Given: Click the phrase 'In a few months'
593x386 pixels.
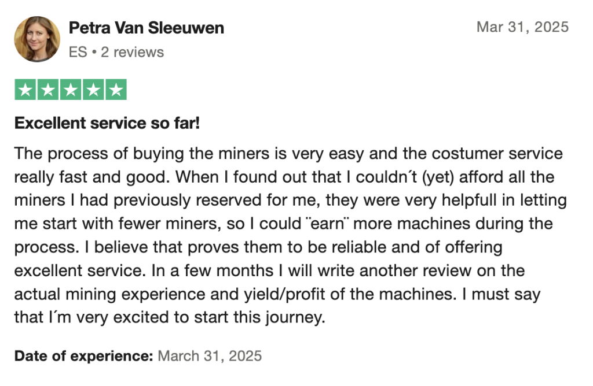Looking at the screenshot, I should click(213, 270).
